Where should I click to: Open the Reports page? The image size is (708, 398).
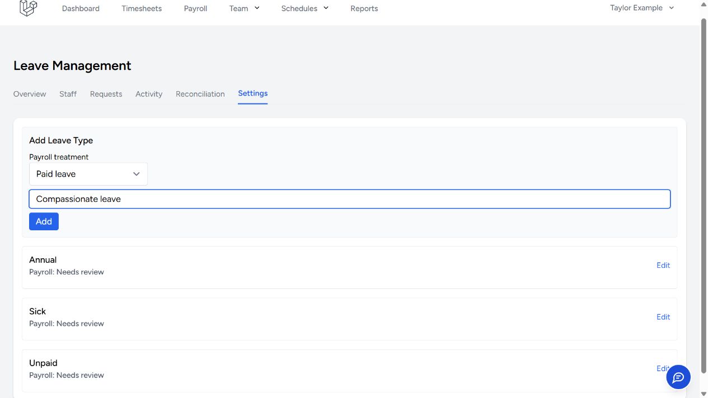point(364,8)
